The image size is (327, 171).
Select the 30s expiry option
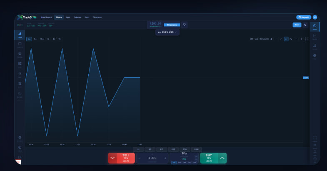[x=174, y=162]
